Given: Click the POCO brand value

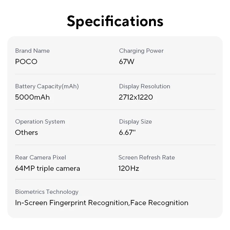Looking at the screenshot, I should 26,62.
